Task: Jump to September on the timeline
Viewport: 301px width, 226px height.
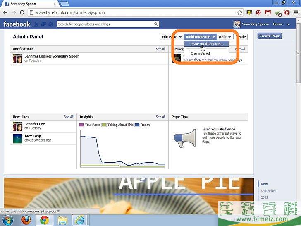Action: tap(268, 191)
